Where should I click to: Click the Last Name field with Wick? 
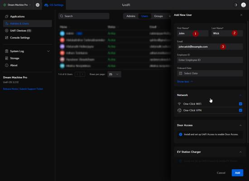[x=227, y=33]
